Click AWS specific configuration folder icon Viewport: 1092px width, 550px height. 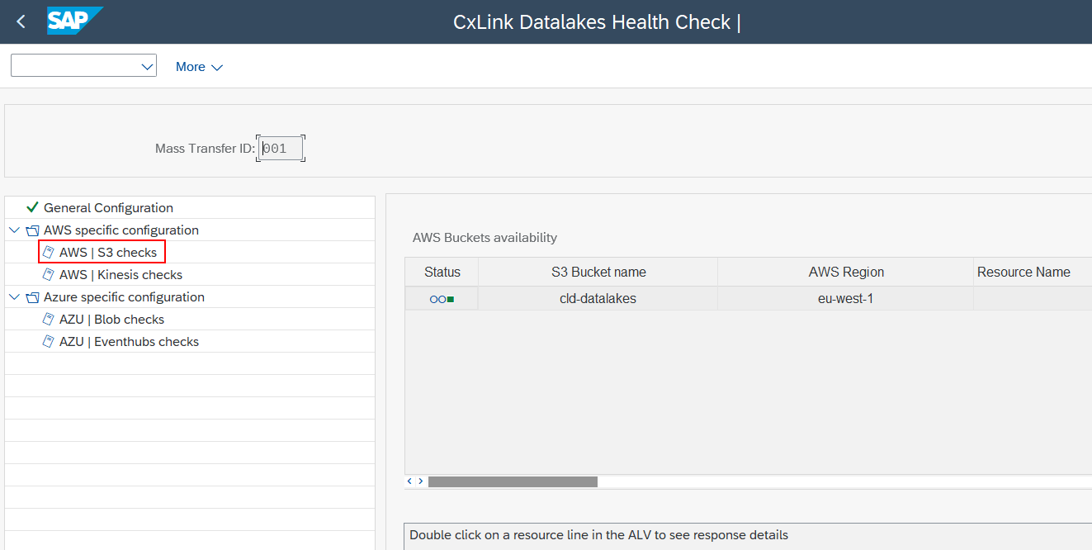tap(32, 230)
